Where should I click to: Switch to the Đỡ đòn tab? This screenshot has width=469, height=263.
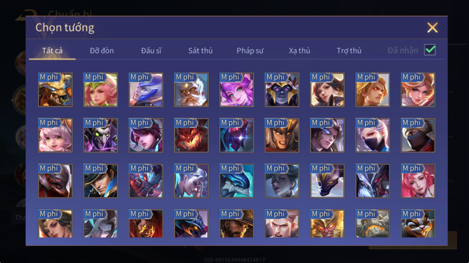point(102,51)
